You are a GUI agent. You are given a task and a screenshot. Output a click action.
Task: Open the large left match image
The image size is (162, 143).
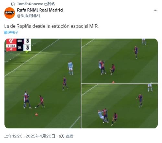[x=42, y=84]
